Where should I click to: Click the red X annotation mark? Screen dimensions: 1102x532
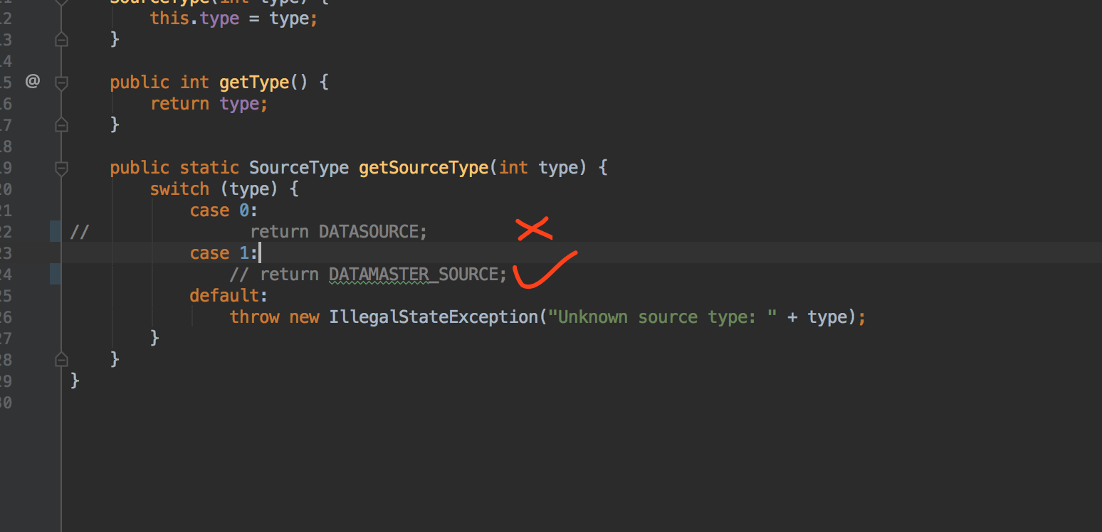coord(534,229)
